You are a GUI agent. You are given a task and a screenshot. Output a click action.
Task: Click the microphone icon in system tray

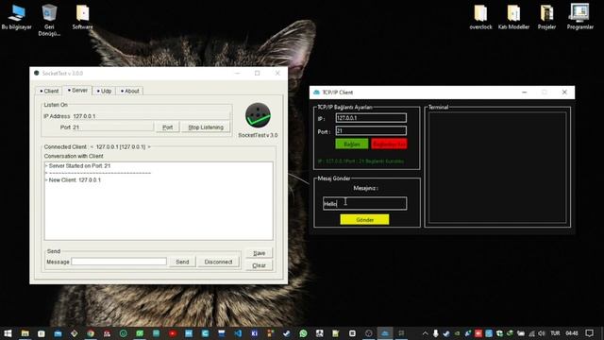pyautogui.click(x=435, y=333)
